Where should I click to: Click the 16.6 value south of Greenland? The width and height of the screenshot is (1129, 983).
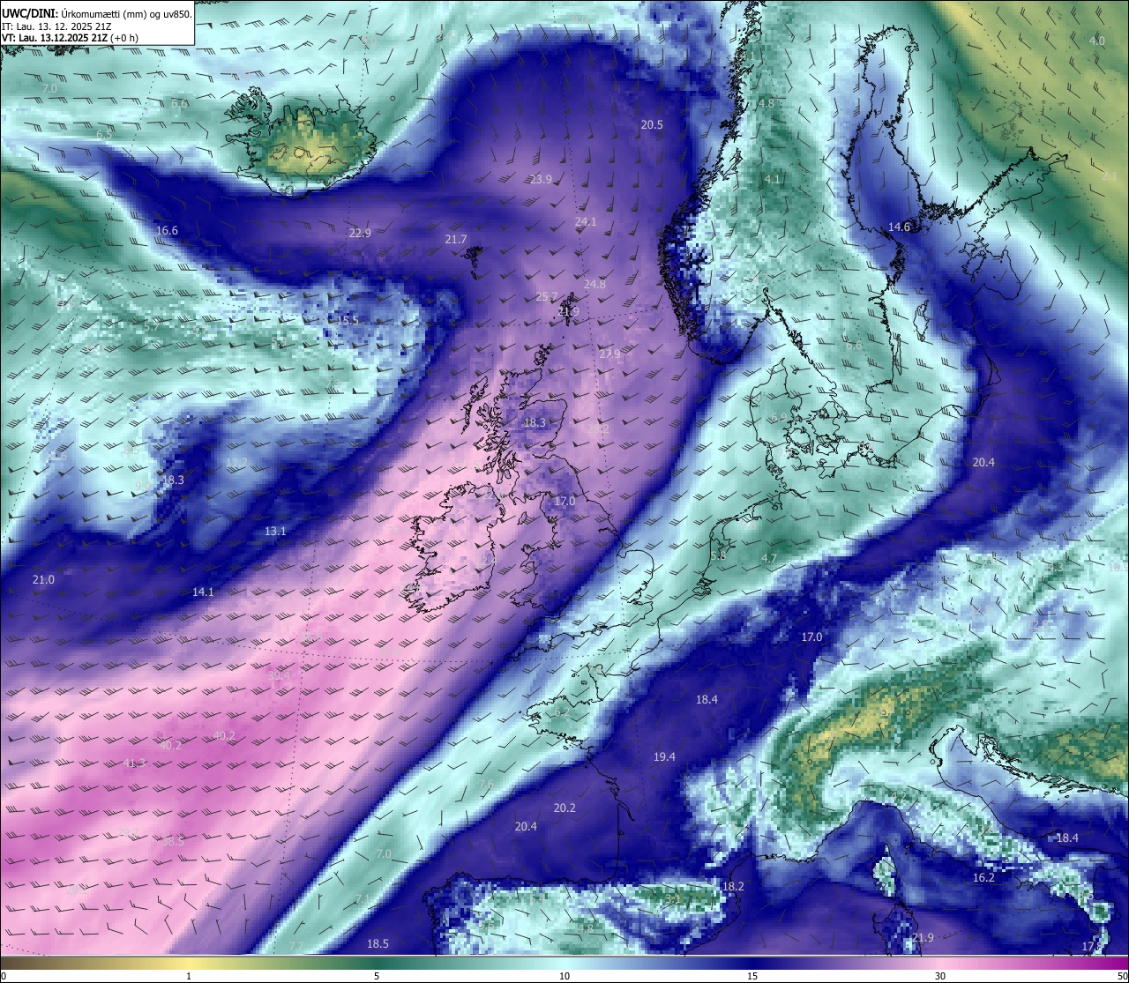tap(167, 231)
